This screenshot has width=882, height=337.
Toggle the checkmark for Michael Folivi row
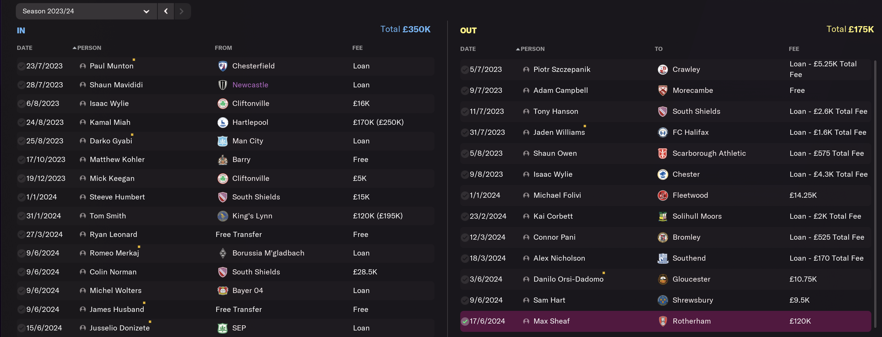(x=465, y=195)
